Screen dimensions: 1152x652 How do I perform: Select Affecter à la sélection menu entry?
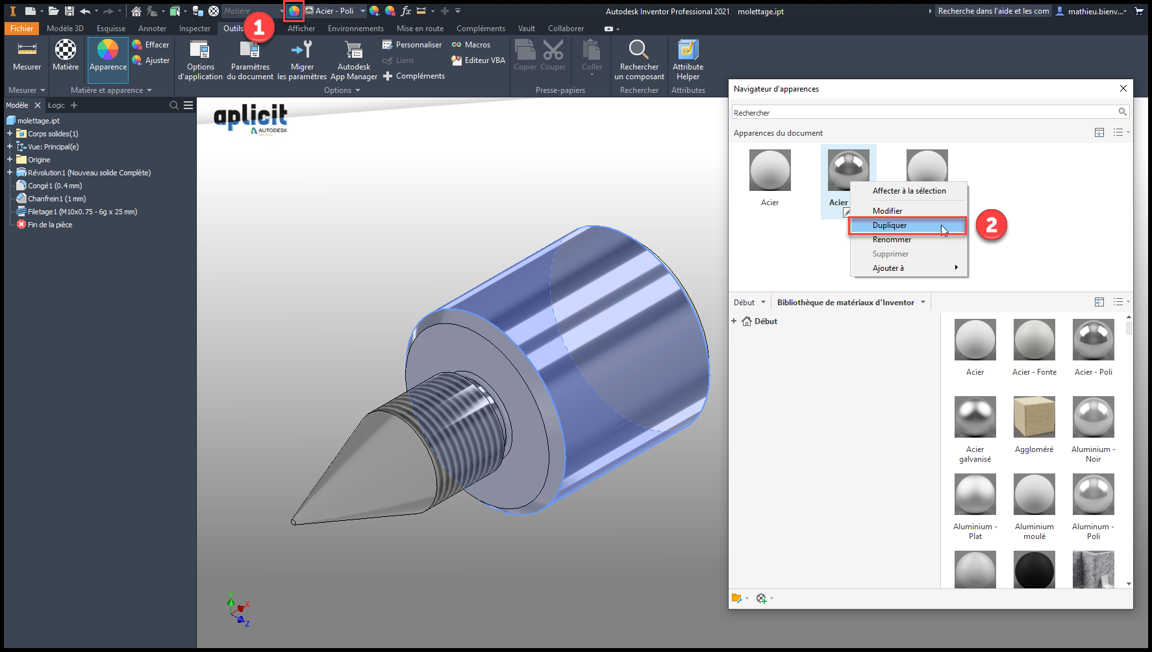click(908, 191)
